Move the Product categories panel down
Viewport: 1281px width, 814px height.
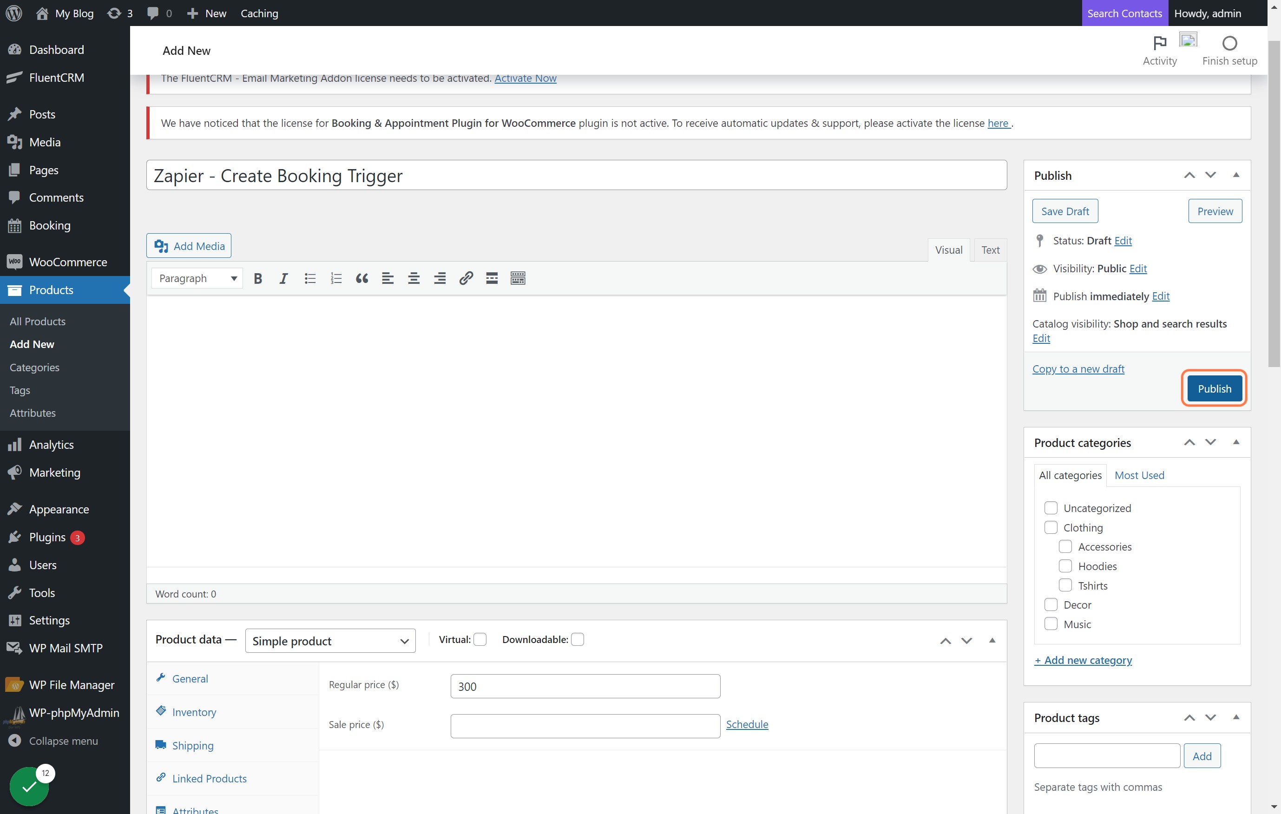coord(1210,442)
